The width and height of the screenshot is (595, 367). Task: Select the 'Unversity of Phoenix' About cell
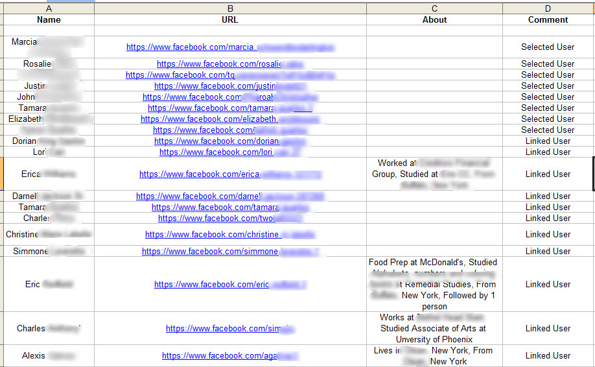coord(434,328)
